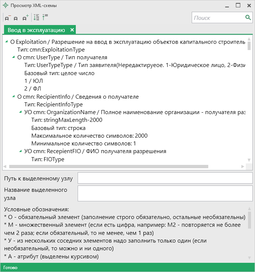Image resolution: width=255 pixels, height=272 pixels.
Task: Decrease font size with A- icon
Action: click(x=7, y=18)
